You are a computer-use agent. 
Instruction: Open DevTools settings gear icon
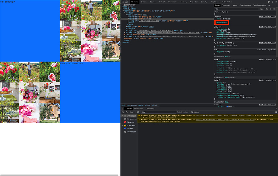(x=269, y=2)
